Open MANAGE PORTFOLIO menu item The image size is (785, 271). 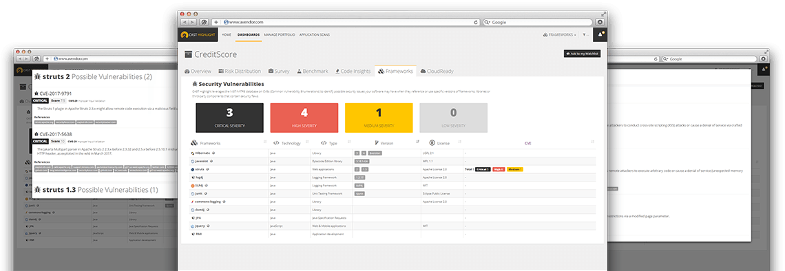pyautogui.click(x=280, y=34)
